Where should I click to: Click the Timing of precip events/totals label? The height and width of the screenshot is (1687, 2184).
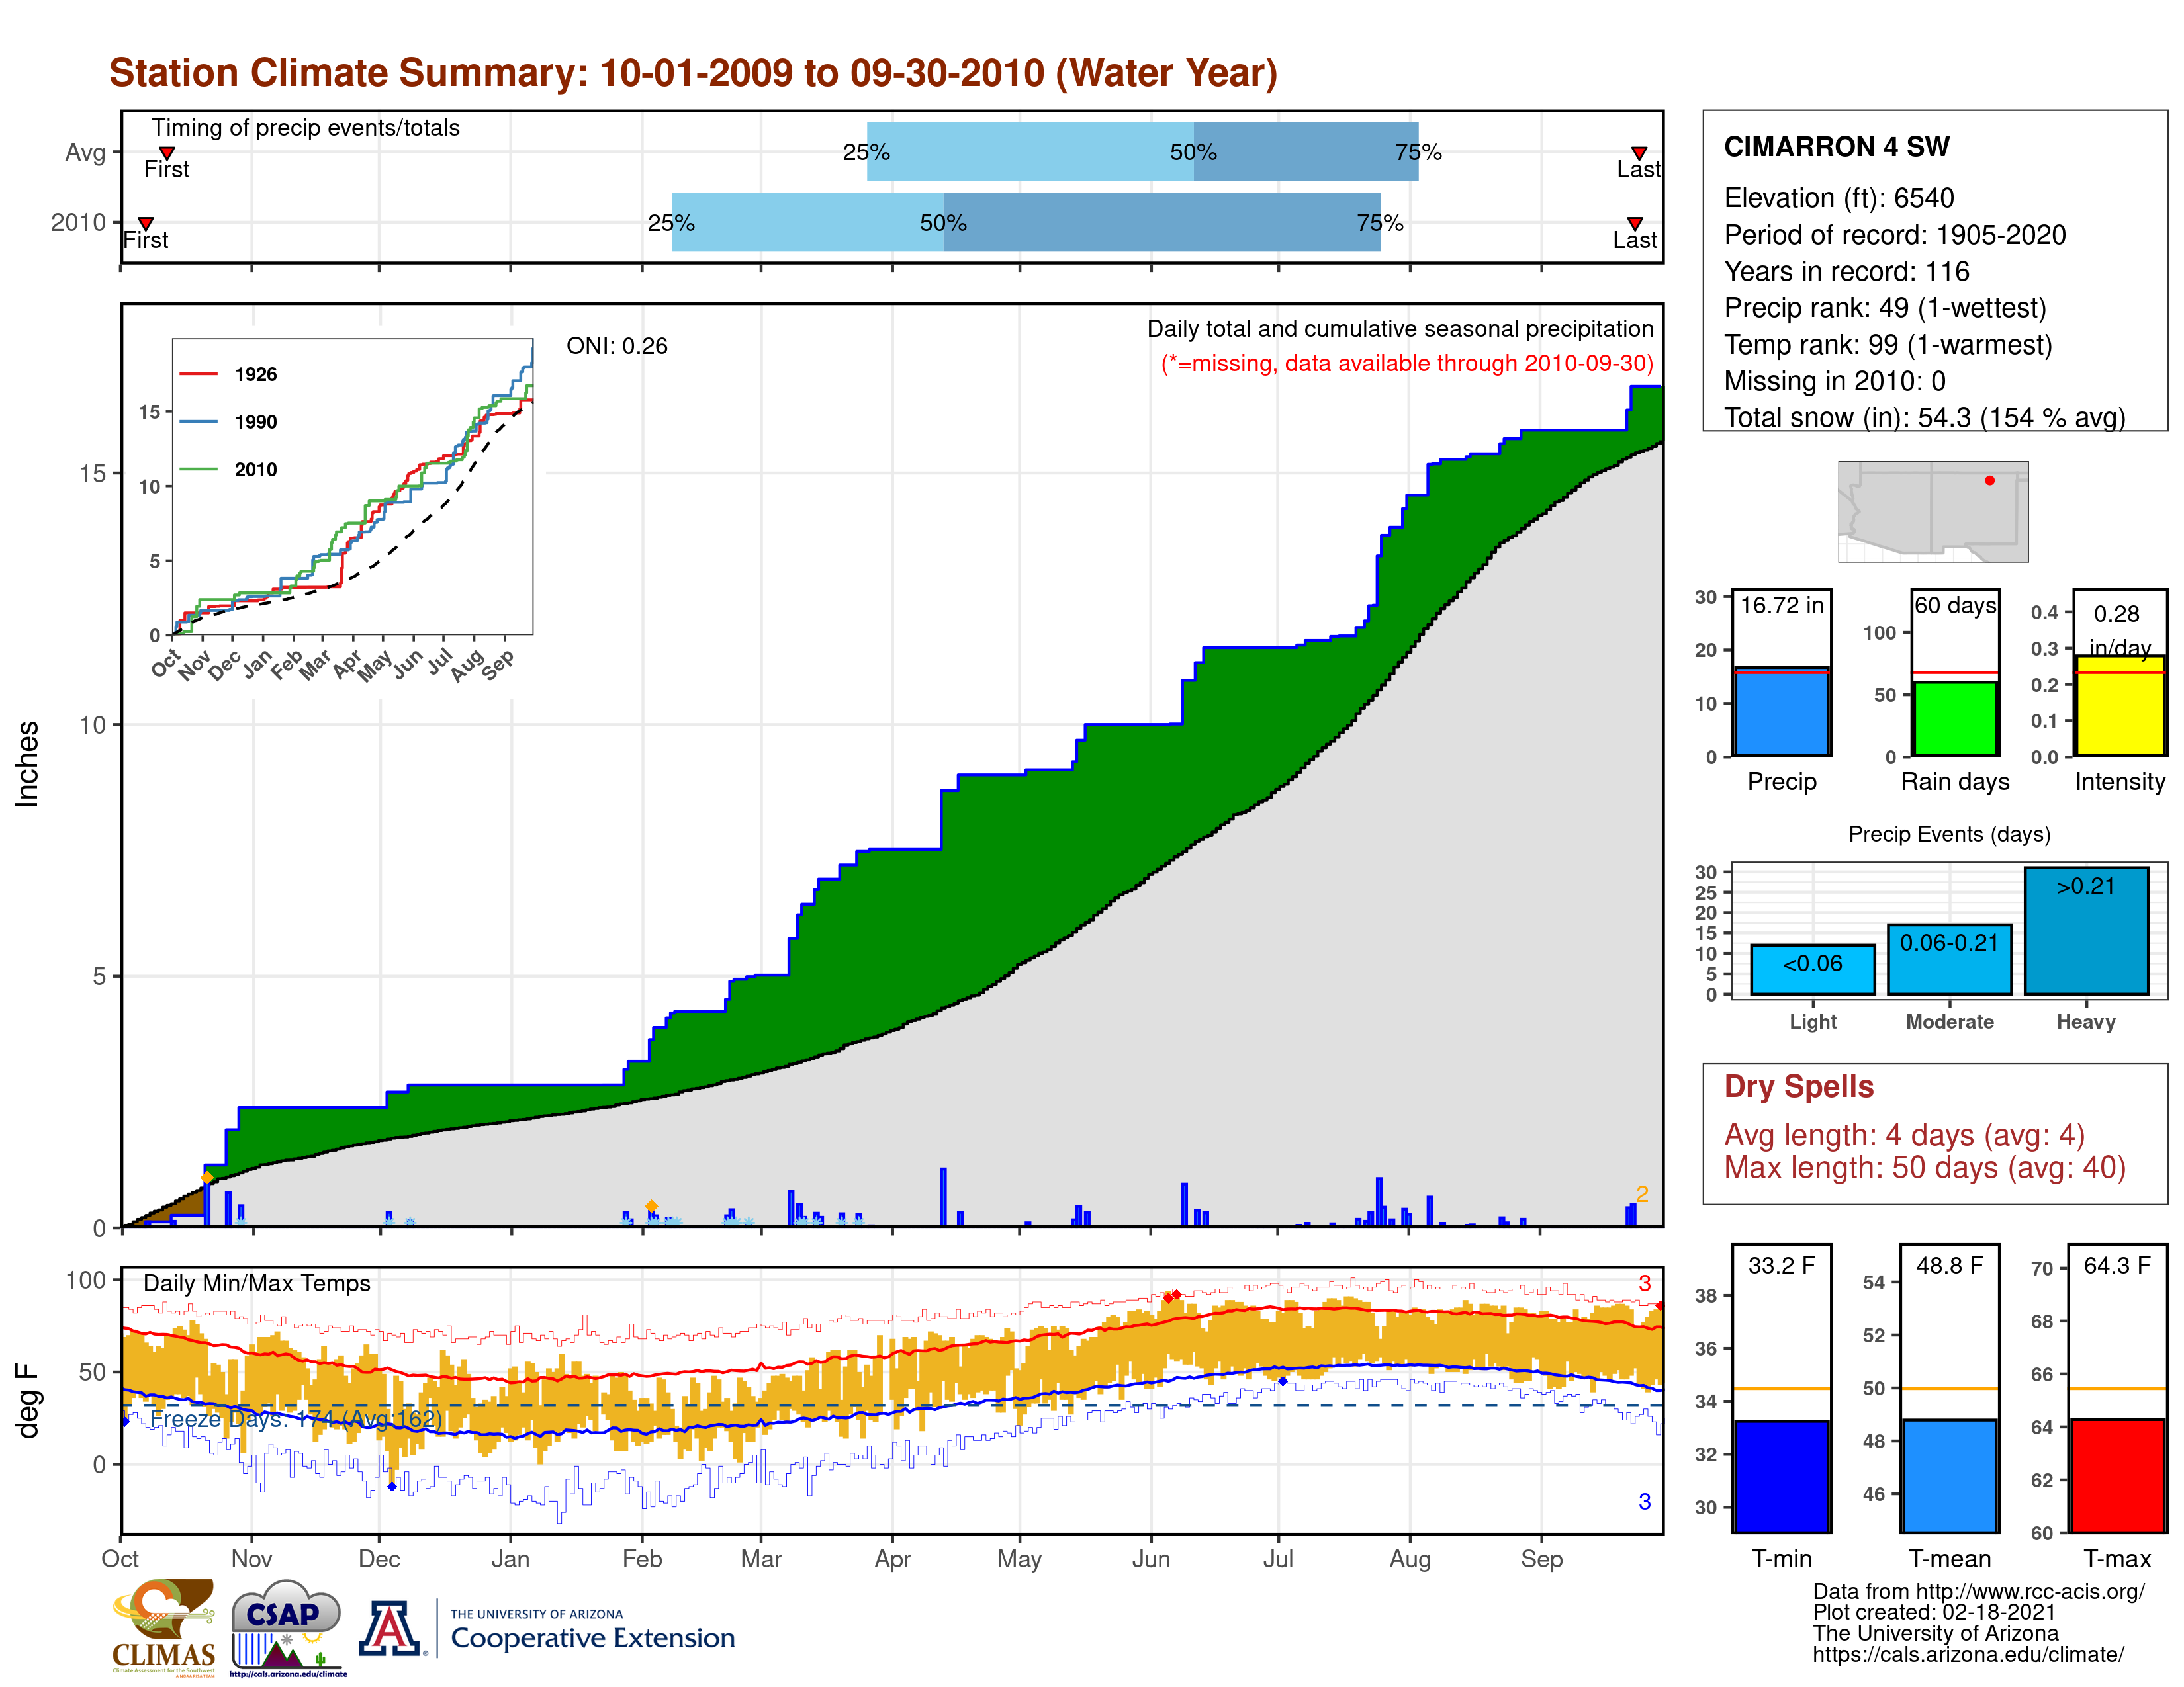(306, 128)
